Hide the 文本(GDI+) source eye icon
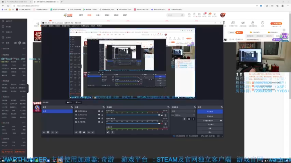291x163 pixels. 99,118
